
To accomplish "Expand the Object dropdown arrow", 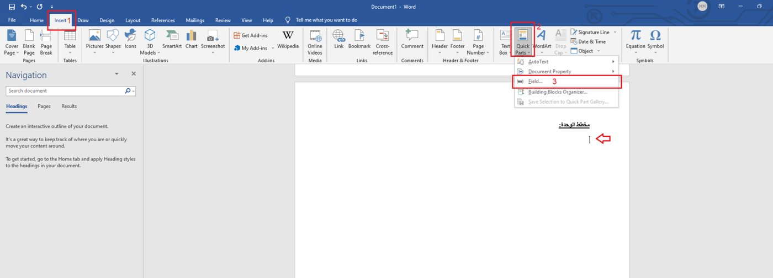I will coord(598,51).
